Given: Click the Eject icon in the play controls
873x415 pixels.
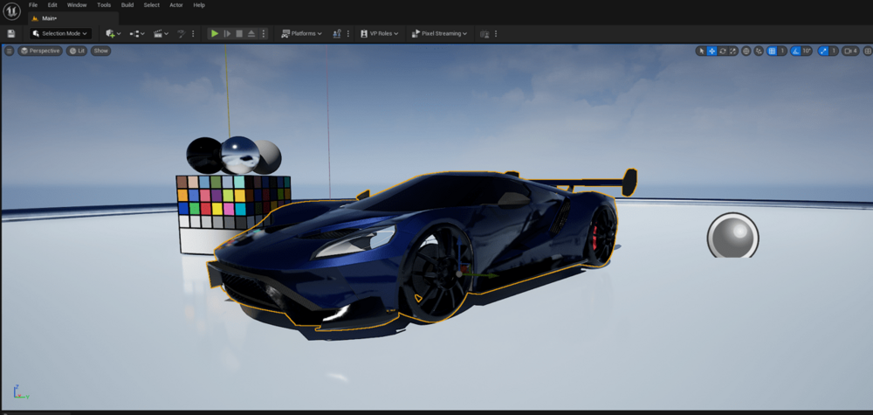Looking at the screenshot, I should point(251,33).
